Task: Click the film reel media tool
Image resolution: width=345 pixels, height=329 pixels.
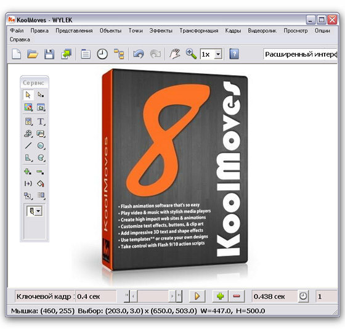Action: [28, 134]
